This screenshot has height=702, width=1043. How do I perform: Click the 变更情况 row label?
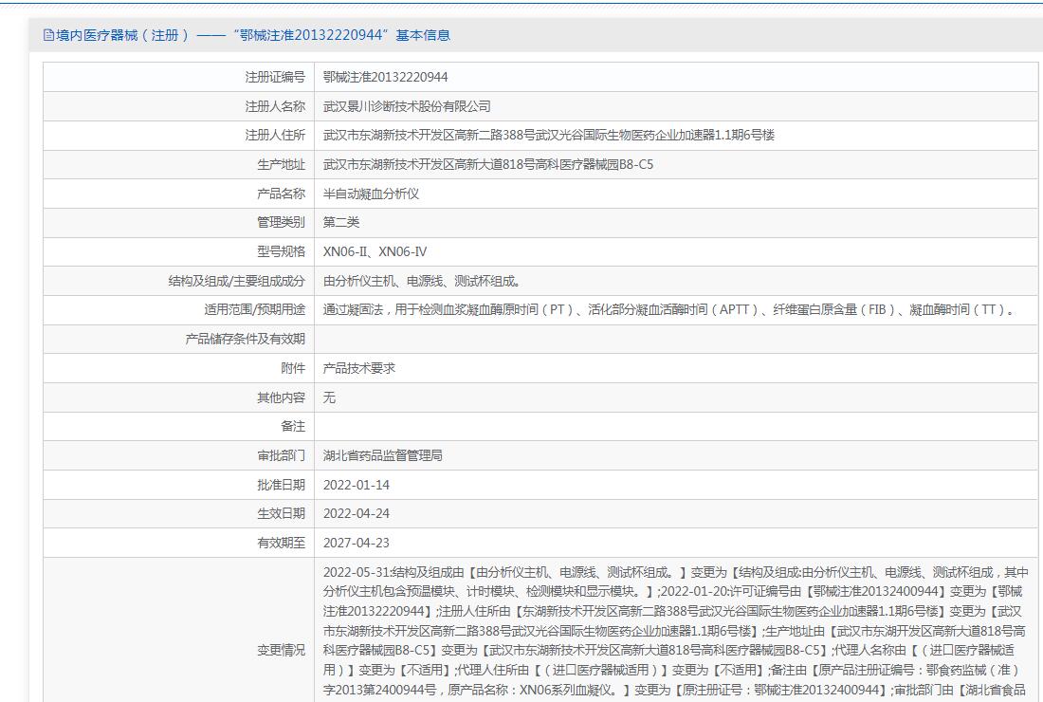[x=281, y=650]
